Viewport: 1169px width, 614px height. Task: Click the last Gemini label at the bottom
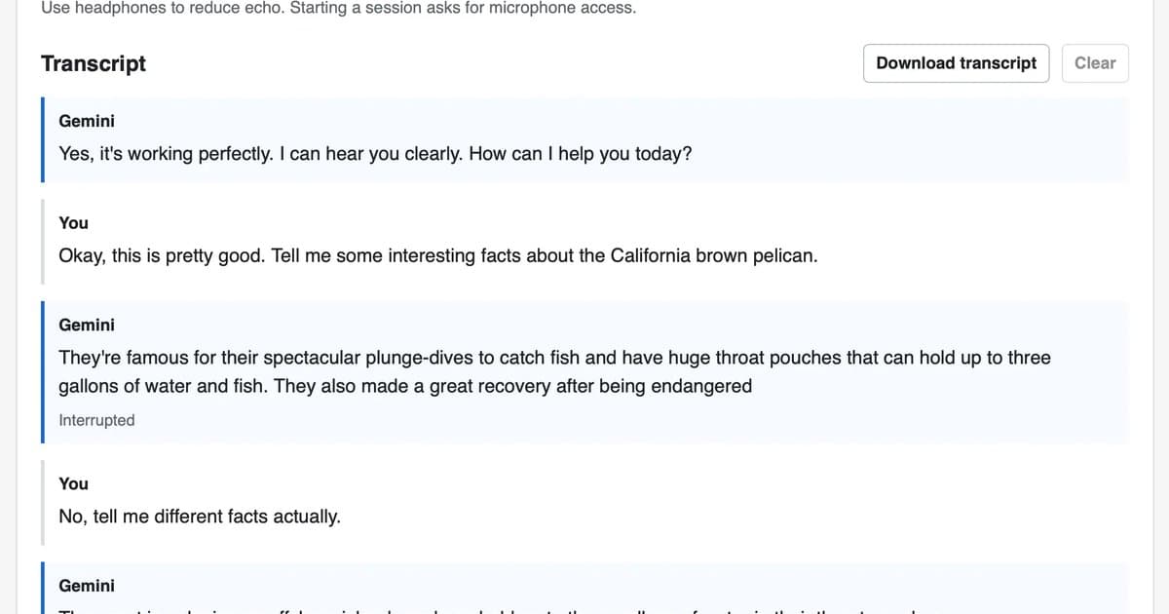87,586
